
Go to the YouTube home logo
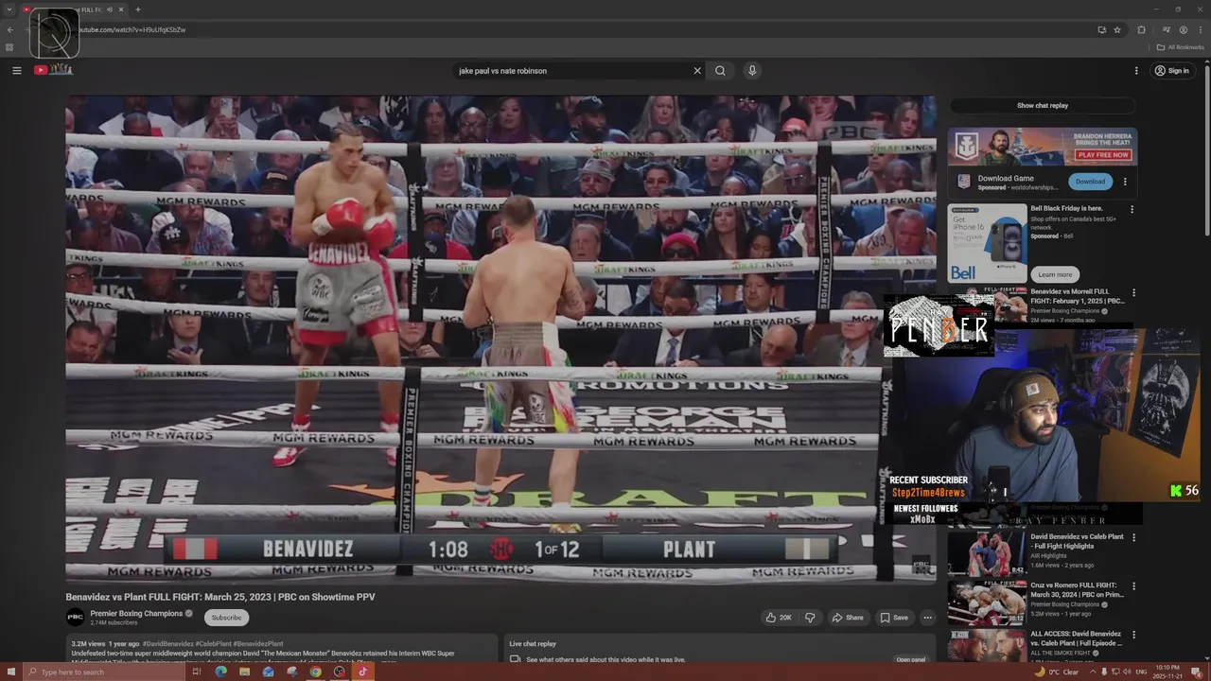coord(54,70)
